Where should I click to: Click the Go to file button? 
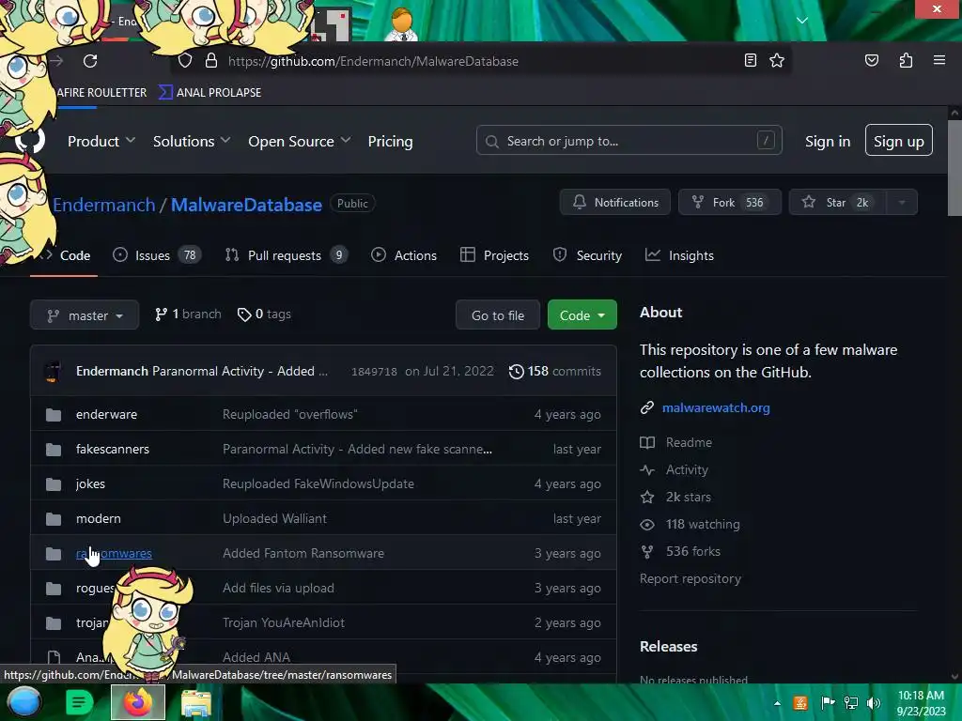point(498,315)
